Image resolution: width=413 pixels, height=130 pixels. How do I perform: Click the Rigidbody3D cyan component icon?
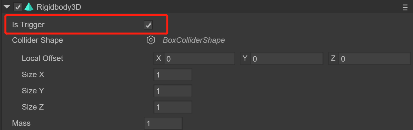pos(29,7)
